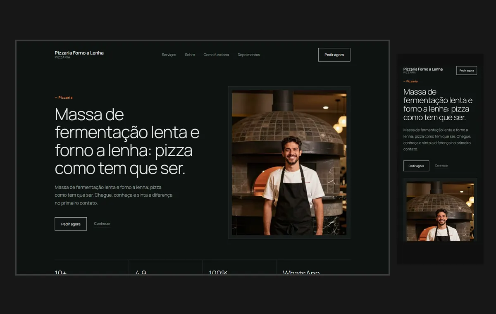This screenshot has height=314, width=496.
Task: Select the desktop headline "Massa de fermentação lenta"
Action: pos(127,141)
